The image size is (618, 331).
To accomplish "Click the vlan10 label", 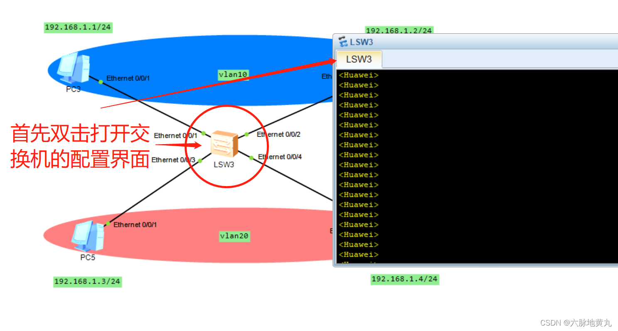I will pyautogui.click(x=233, y=74).
